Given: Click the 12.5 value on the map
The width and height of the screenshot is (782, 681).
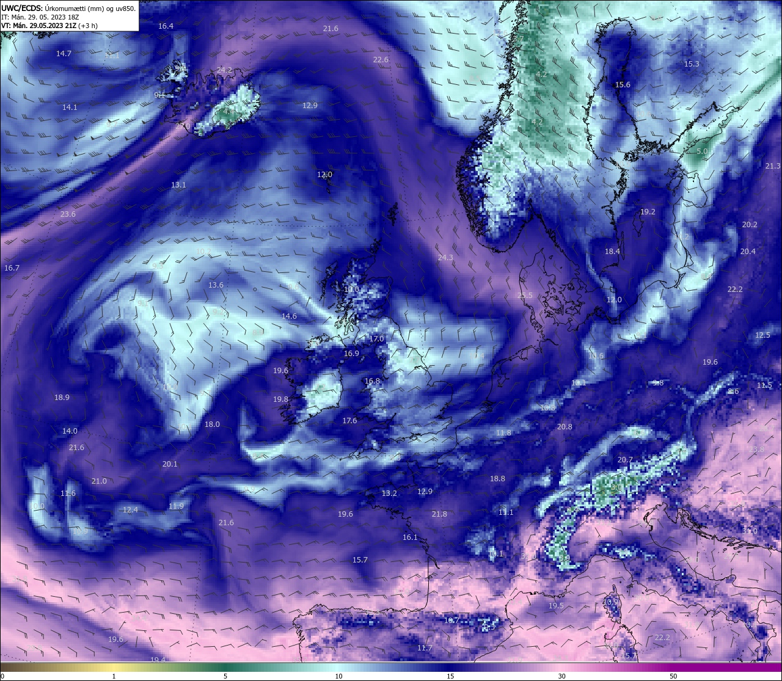Looking at the screenshot, I should (762, 335).
